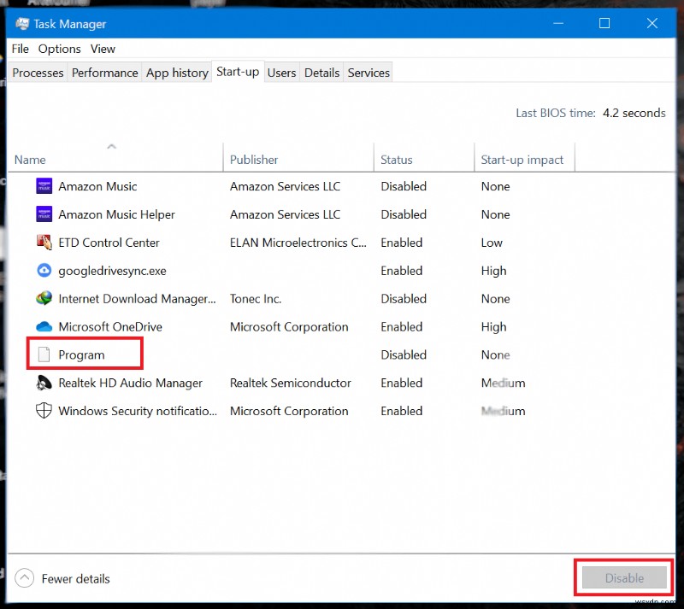Image resolution: width=684 pixels, height=609 pixels.
Task: Switch to the Performance tab
Action: (x=104, y=73)
